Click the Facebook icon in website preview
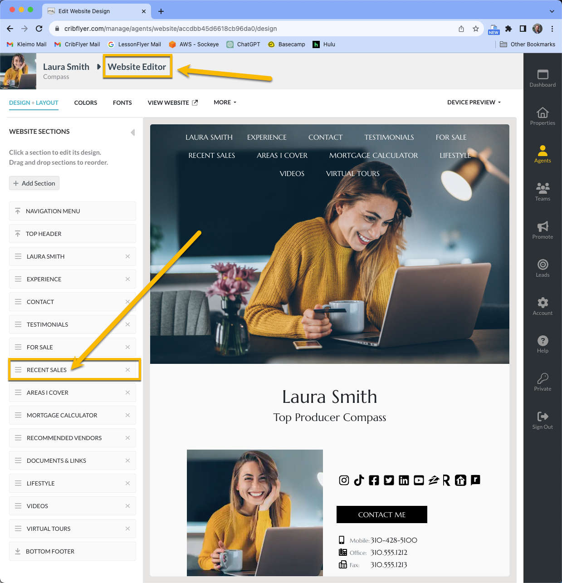The height and width of the screenshot is (583, 562). [x=374, y=480]
